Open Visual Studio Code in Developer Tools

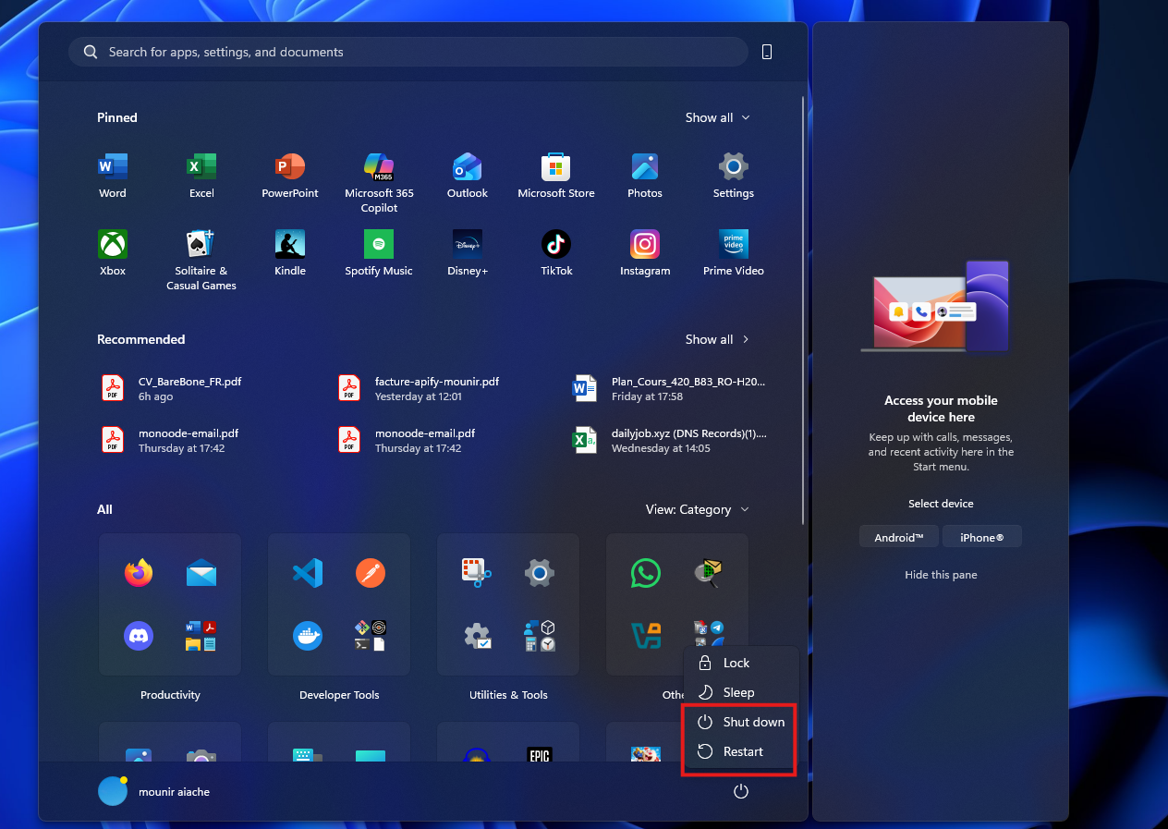(308, 573)
